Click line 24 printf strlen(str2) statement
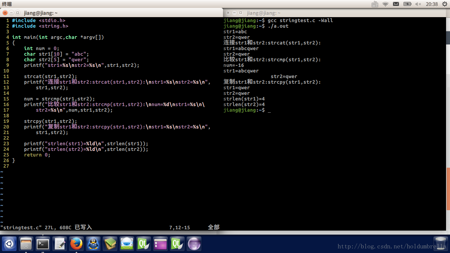Image resolution: width=450 pixels, height=253 pixels. coord(86,149)
